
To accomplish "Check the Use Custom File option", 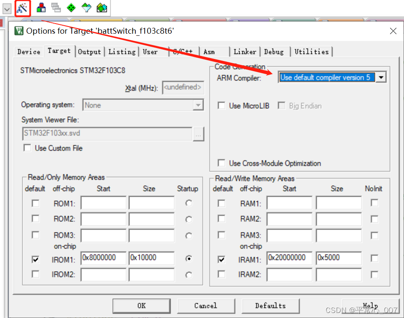I will click(27, 148).
